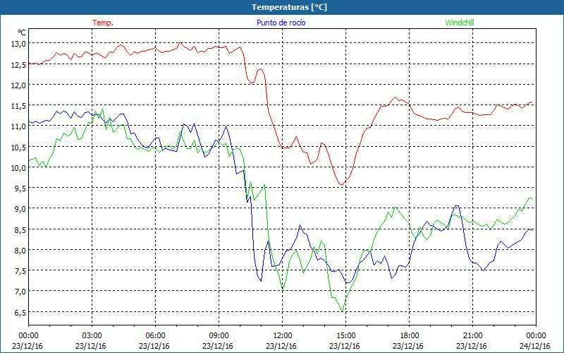The image size is (564, 353).
Task: Click the 7,0 y-axis value
Action: click(20, 292)
